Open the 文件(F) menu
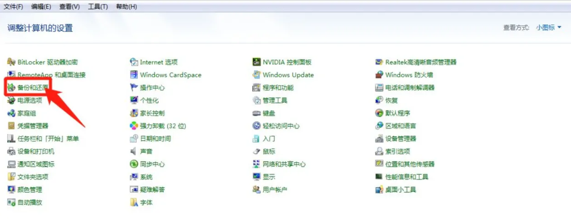This screenshot has height=219, width=571. (x=13, y=6)
